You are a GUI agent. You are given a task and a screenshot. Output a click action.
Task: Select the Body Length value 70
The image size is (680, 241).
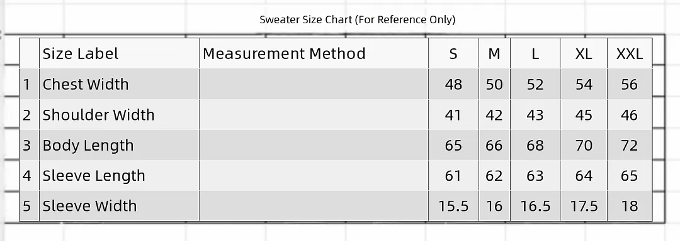coord(584,145)
